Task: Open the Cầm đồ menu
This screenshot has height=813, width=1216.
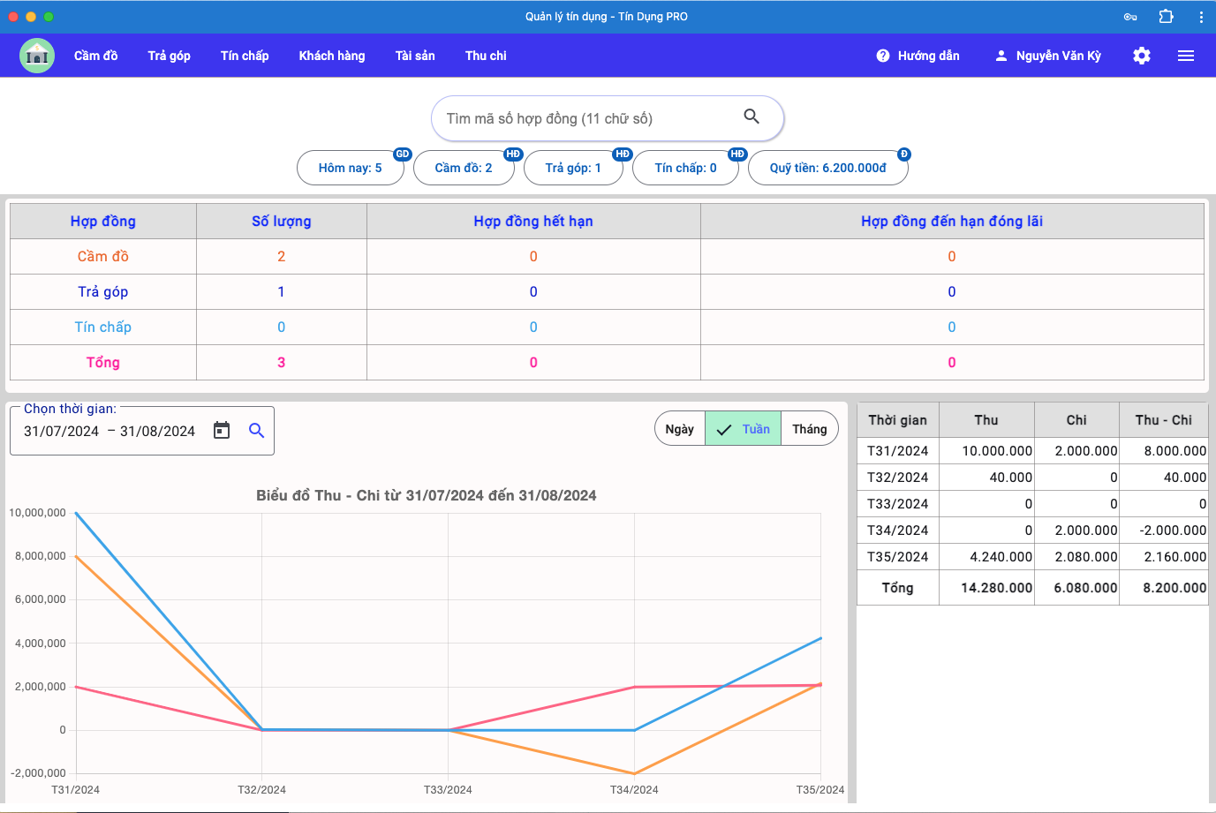Action: point(95,56)
